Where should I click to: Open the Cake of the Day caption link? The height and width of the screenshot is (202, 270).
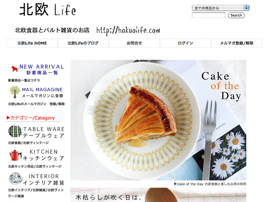click(210, 184)
